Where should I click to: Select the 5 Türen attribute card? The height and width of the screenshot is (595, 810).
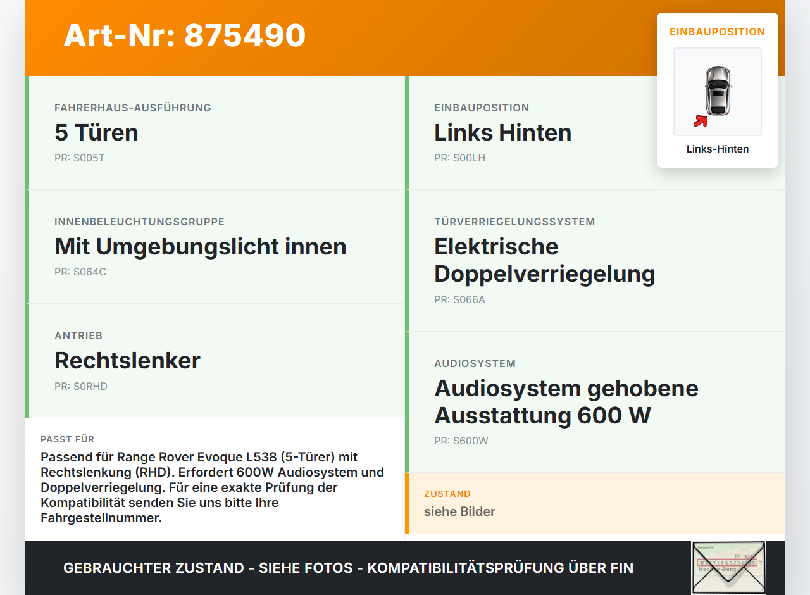click(215, 133)
